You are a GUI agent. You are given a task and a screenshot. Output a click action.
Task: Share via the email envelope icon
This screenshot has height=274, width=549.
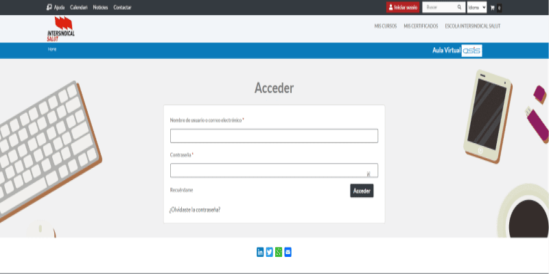tap(288, 252)
